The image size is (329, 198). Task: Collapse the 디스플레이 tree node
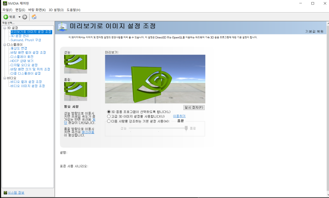click(x=5, y=45)
